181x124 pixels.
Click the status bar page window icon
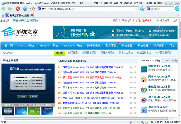click(139, 122)
